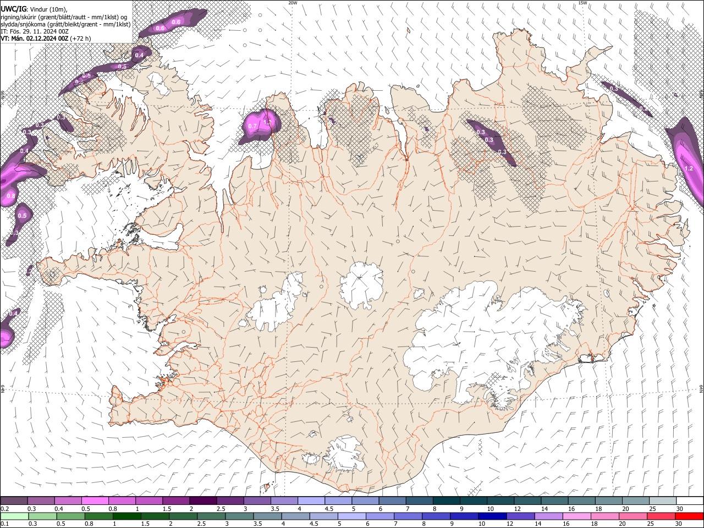Pick the bright pink snow swatch between 0.5 and 0.8

95,501
